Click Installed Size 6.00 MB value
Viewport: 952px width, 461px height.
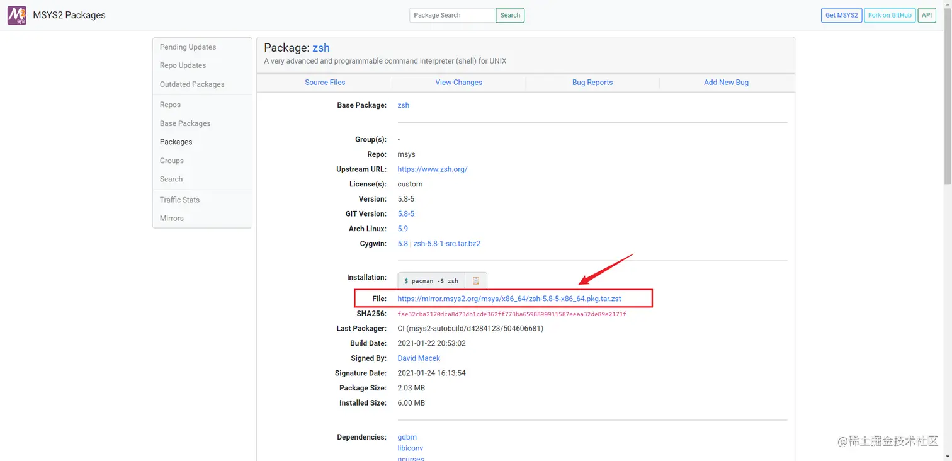pyautogui.click(x=411, y=403)
